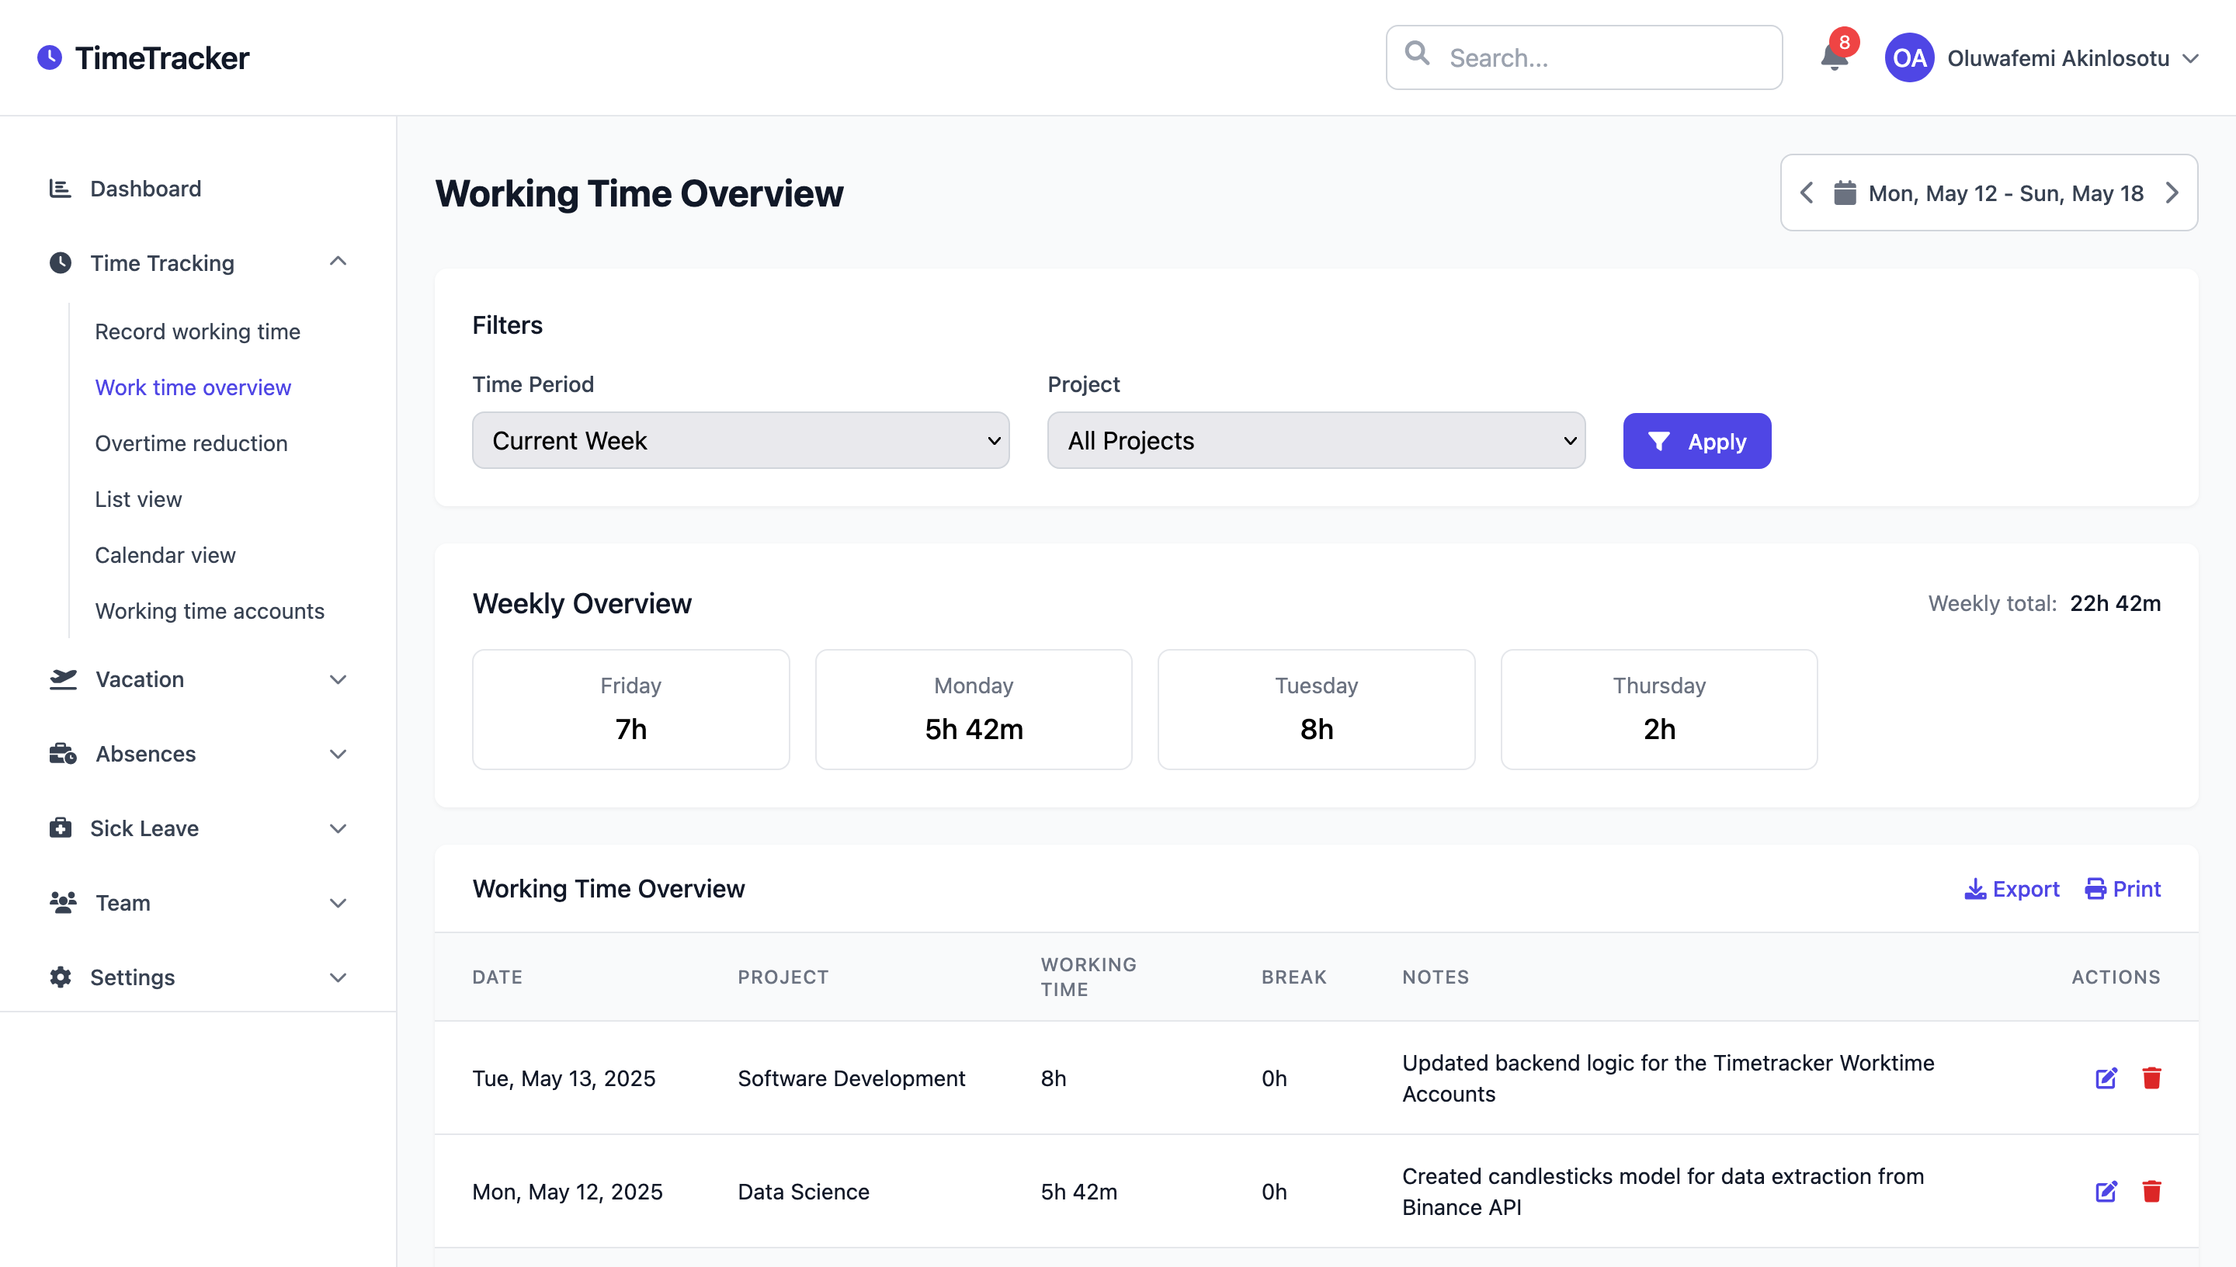Image resolution: width=2236 pixels, height=1267 pixels.
Task: Delete the Mon, May 12 entry
Action: tap(2151, 1191)
